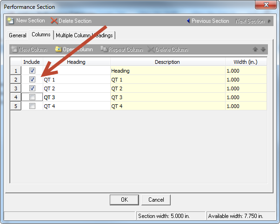Image resolution: width=280 pixels, height=224 pixels.
Task: Click the 'Heading' Description cell in row 1
Action: tap(168, 71)
